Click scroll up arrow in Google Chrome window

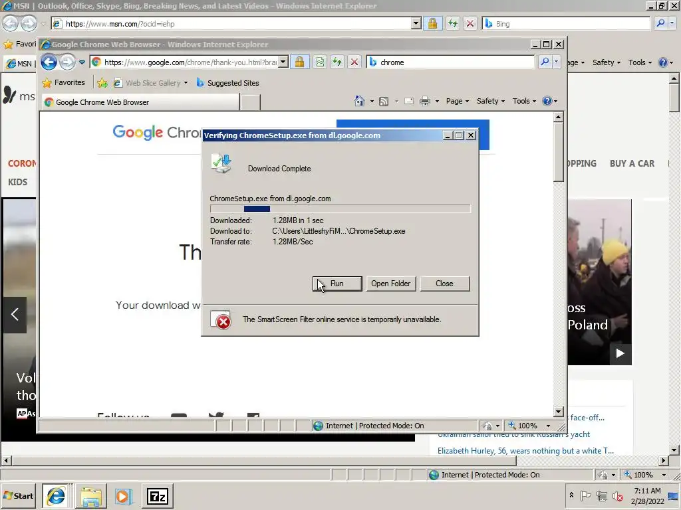[559, 117]
